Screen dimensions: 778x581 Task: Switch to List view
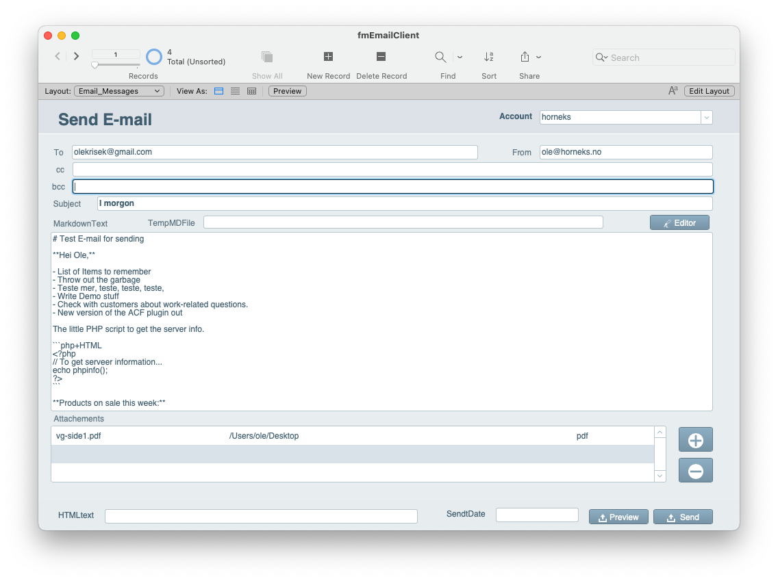click(235, 90)
